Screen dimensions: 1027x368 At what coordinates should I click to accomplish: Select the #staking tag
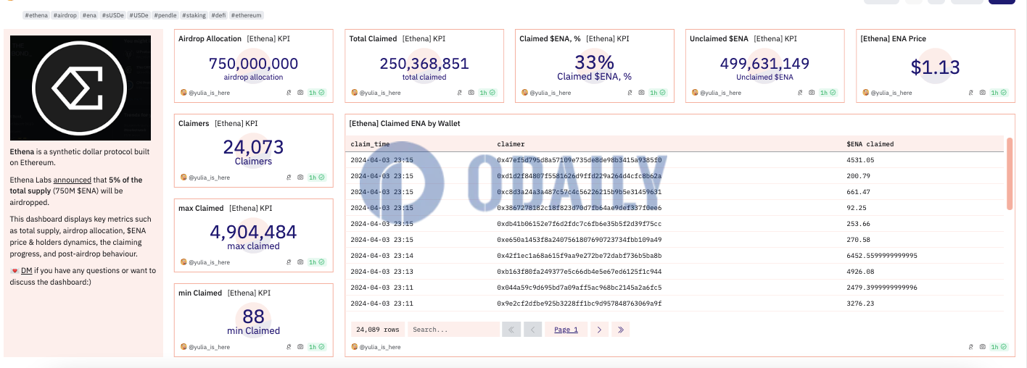[x=194, y=14]
